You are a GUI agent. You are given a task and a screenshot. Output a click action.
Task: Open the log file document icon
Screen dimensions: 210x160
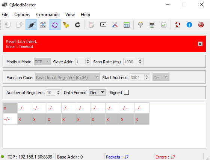(92, 25)
